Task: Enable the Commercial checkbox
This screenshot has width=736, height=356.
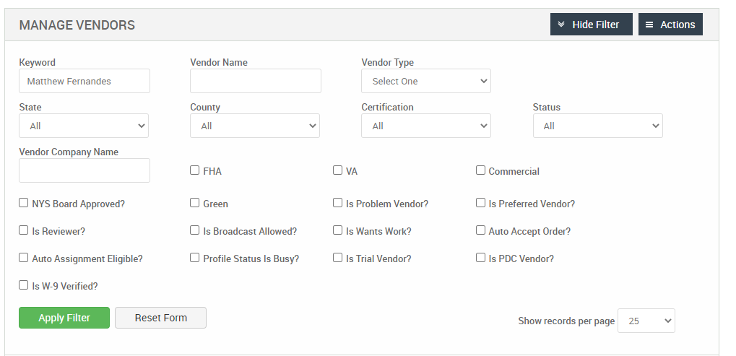Action: click(x=480, y=170)
